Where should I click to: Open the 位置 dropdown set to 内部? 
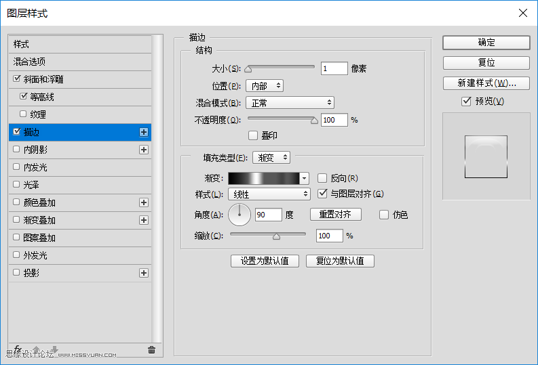[x=264, y=86]
